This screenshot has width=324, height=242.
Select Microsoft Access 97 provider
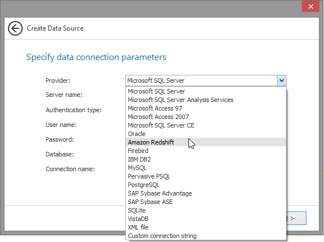[206, 108]
